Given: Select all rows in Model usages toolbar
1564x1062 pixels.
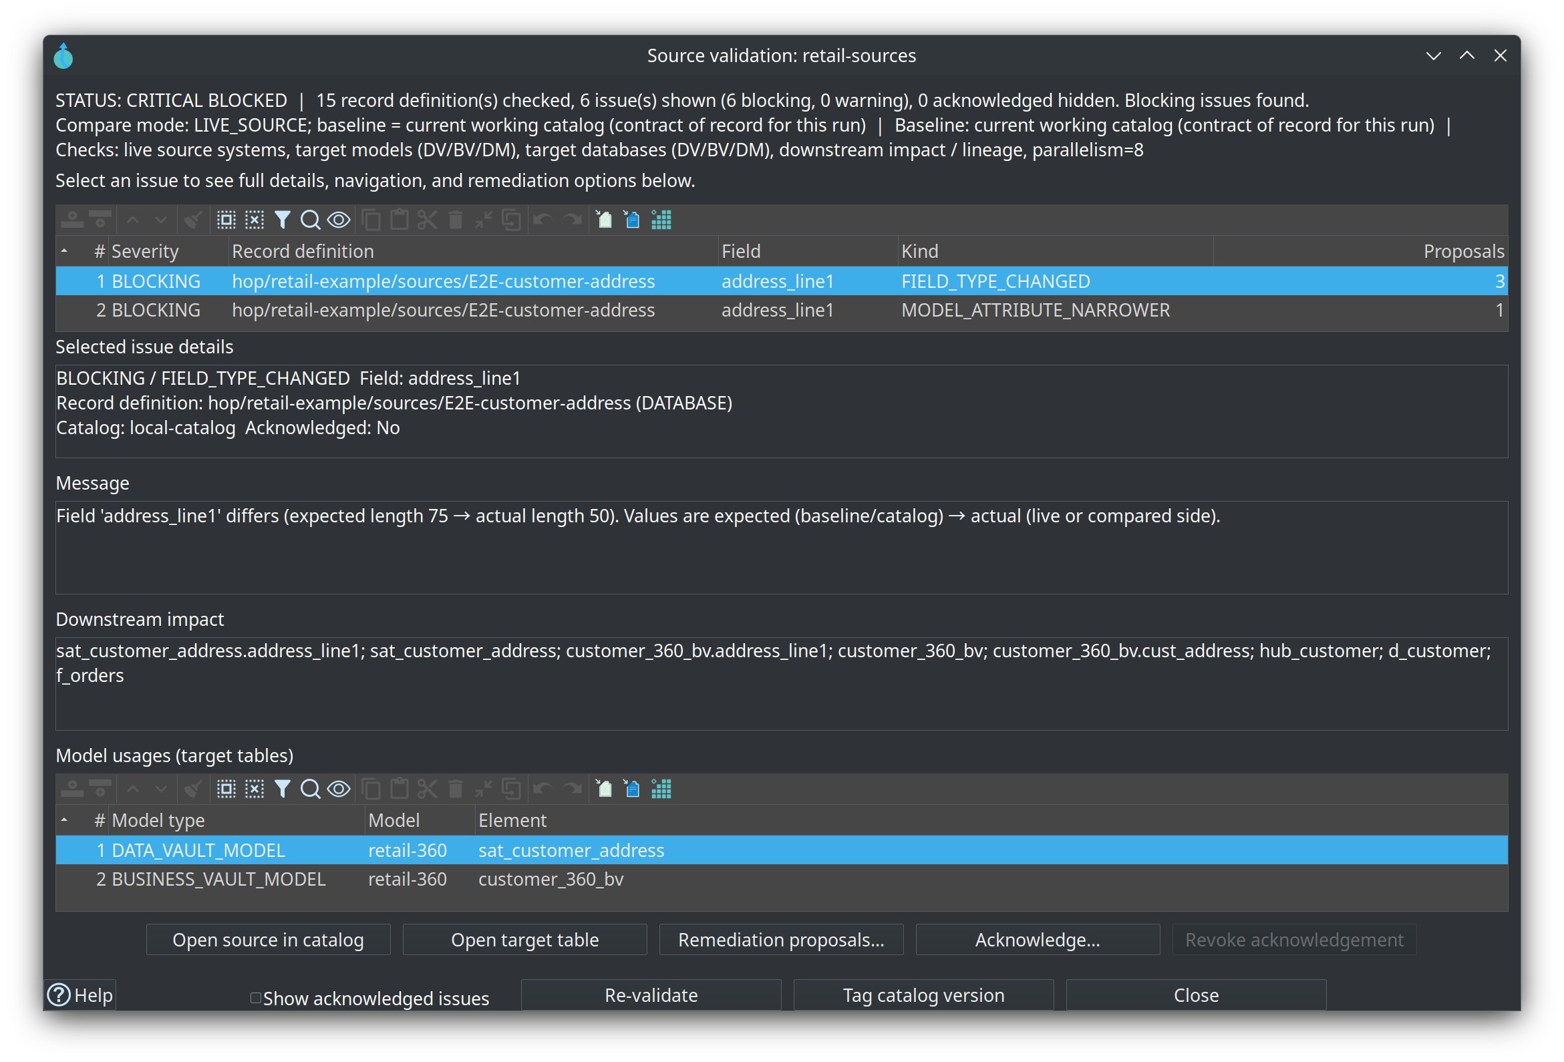Looking at the screenshot, I should tap(226, 789).
